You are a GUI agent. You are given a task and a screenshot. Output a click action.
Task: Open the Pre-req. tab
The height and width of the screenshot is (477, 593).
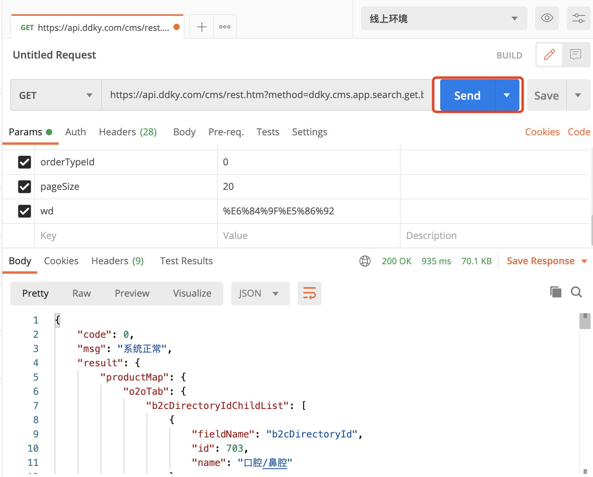click(x=226, y=132)
